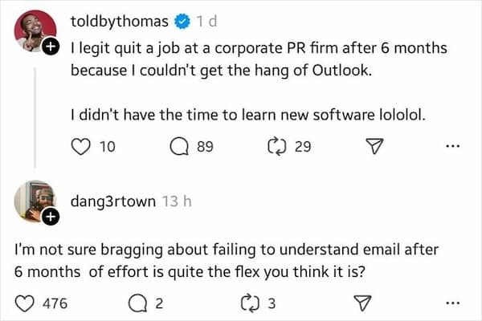The image size is (482, 321).
Task: Share toldbythomas's post via send icon
Action: click(x=373, y=147)
